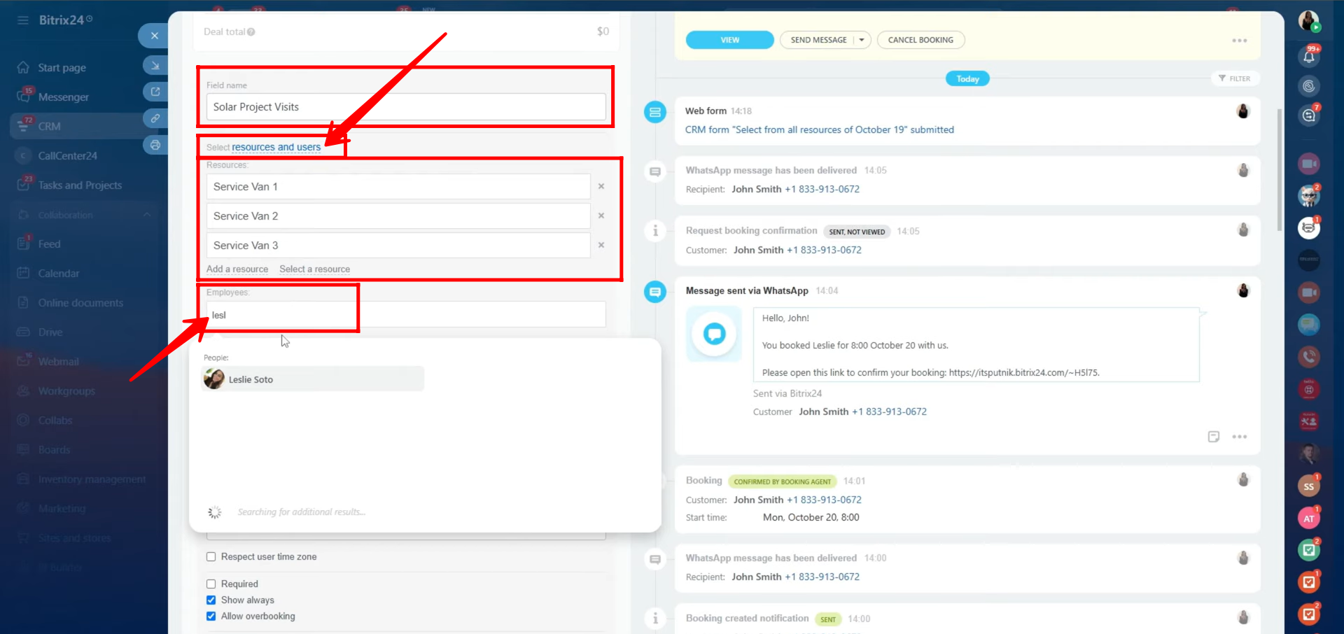Click the Field name input box
The width and height of the screenshot is (1344, 634).
click(406, 107)
